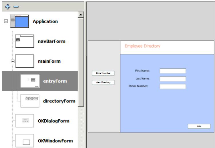The width and height of the screenshot is (215, 148).
Task: Click the View Directory button
Action: pyautogui.click(x=103, y=82)
